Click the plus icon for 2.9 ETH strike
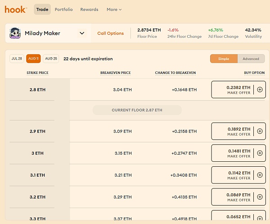 tap(260, 131)
